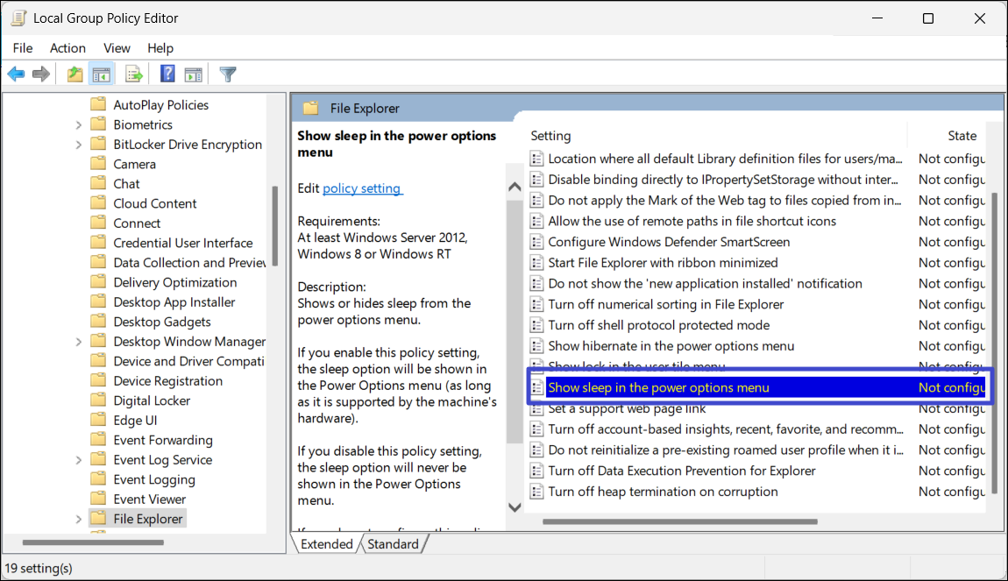Expand the Biometrics tree node
Image resolution: width=1008 pixels, height=581 pixels.
pyautogui.click(x=79, y=125)
